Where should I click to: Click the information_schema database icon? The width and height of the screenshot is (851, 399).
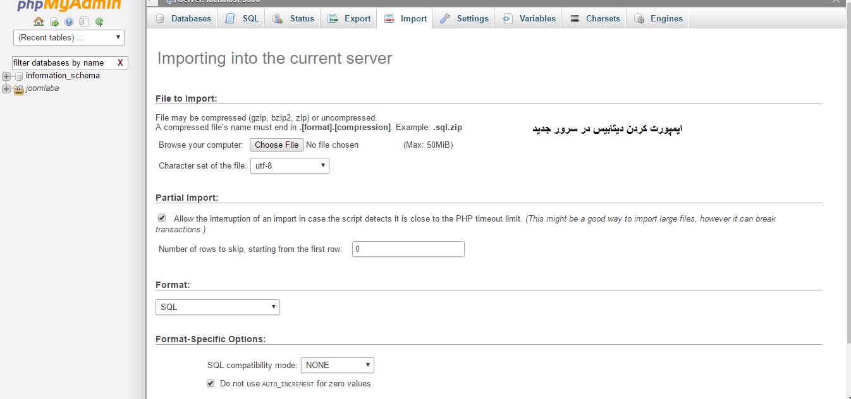[x=19, y=76]
